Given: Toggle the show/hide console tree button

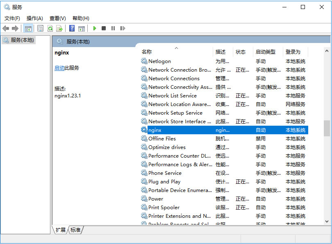Looking at the screenshot, I should tap(28, 28).
